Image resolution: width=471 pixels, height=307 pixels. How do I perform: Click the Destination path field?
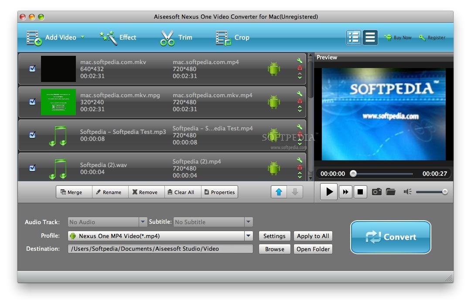(x=160, y=249)
